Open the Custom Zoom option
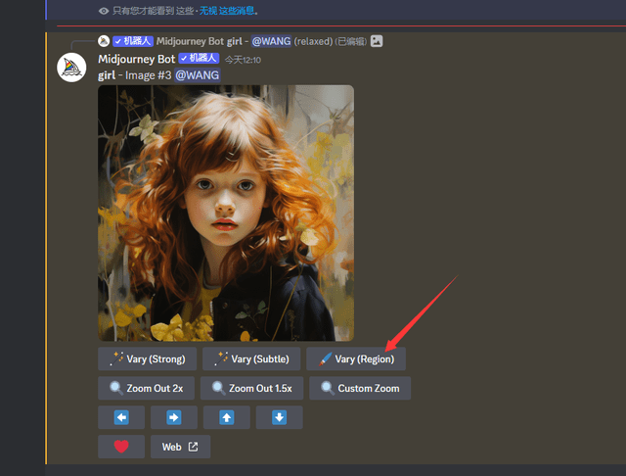 [360, 388]
